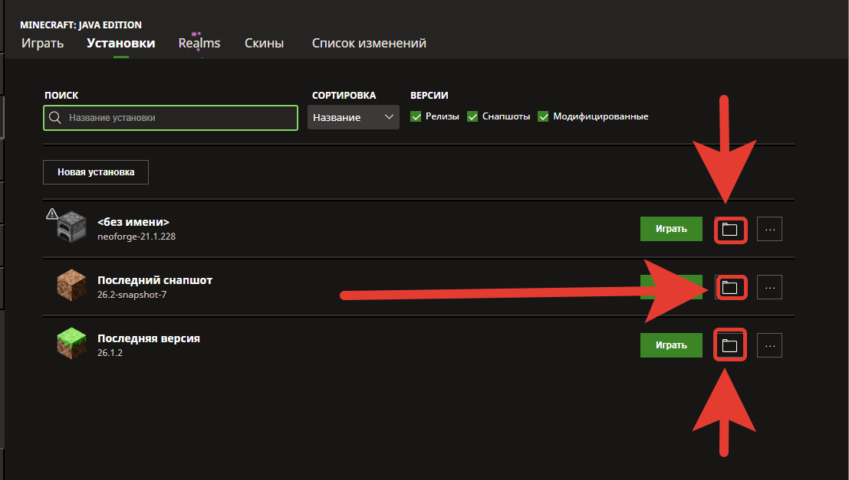The height and width of the screenshot is (480, 849).
Task: Open more options for the Последняя версия installation
Action: (x=769, y=344)
